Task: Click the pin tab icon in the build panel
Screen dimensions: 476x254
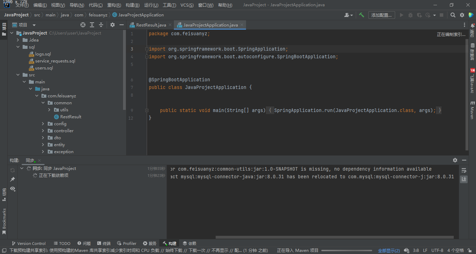Action: [x=13, y=179]
